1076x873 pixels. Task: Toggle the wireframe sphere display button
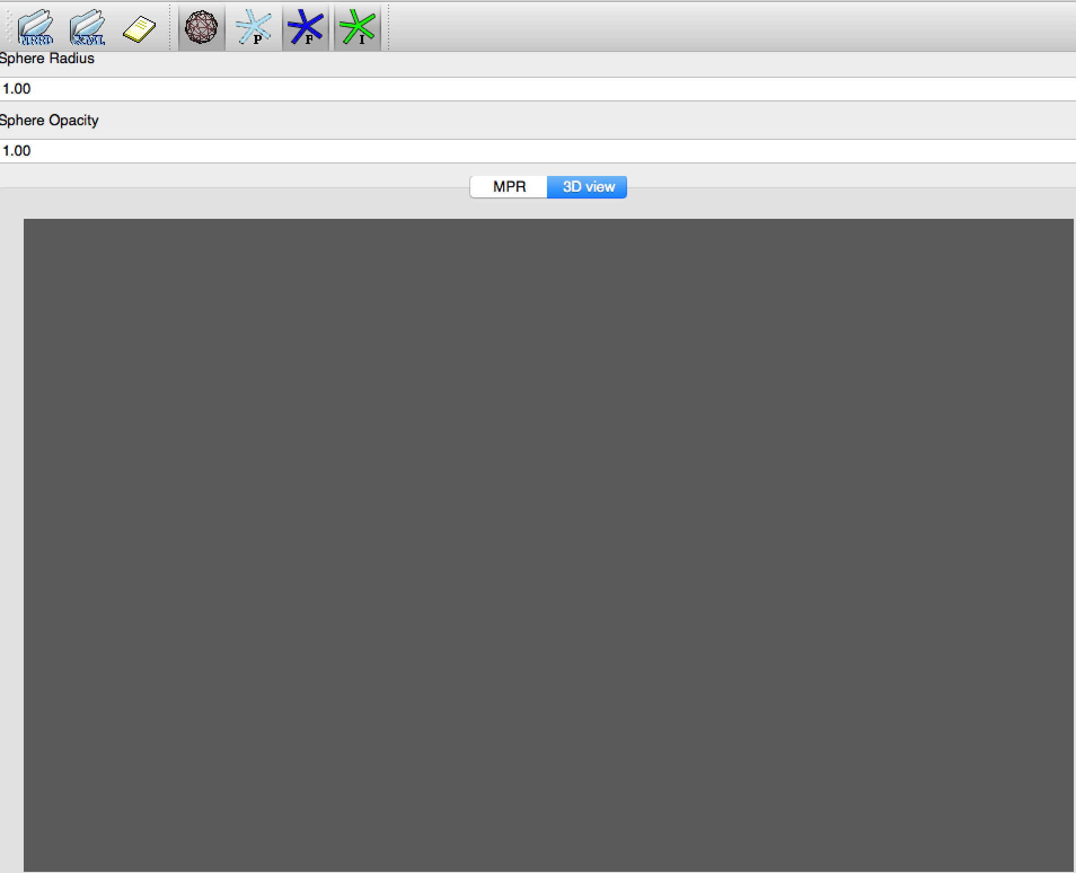(201, 28)
